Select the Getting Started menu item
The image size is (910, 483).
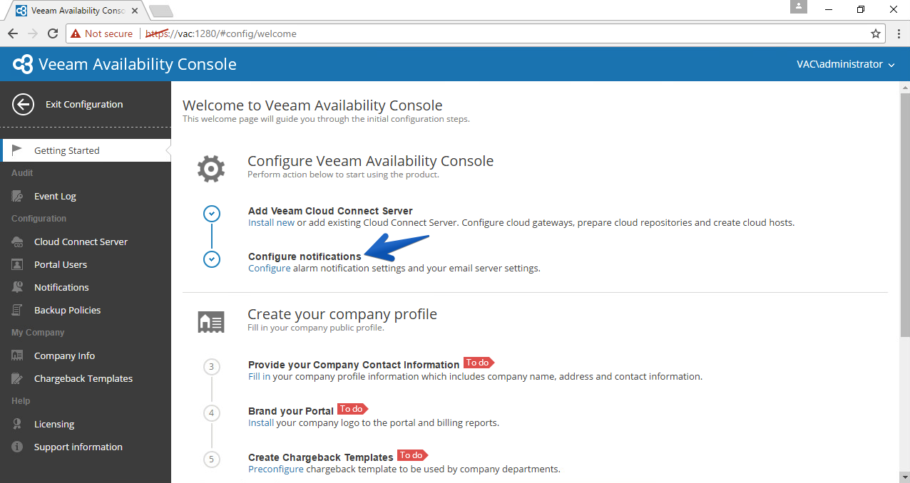coord(86,150)
